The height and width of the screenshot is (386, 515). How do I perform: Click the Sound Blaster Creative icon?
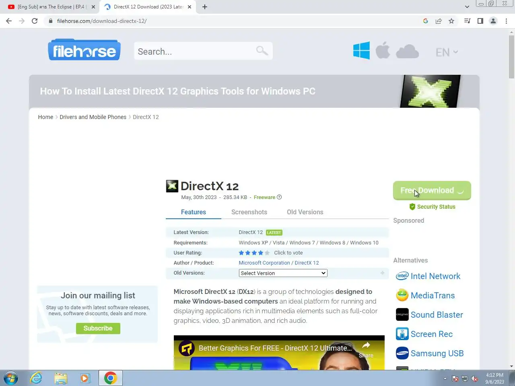(402, 314)
